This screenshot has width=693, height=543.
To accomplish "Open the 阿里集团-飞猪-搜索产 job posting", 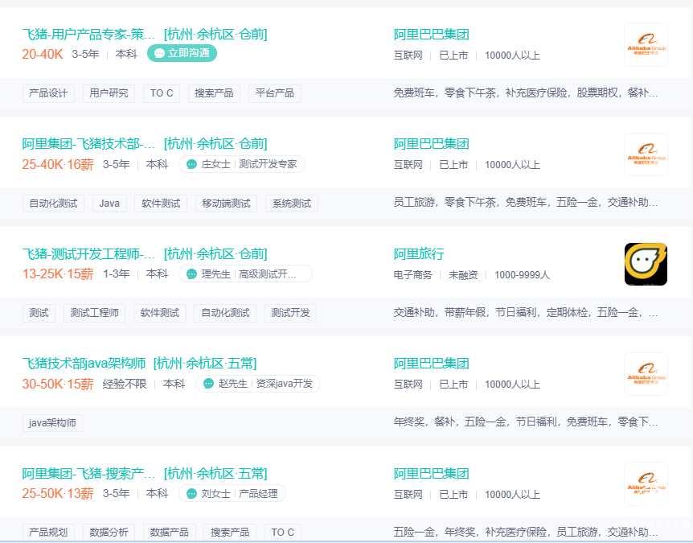I will point(88,473).
